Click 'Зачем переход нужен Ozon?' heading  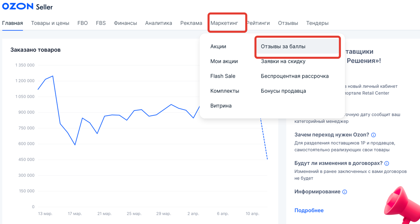(332, 135)
